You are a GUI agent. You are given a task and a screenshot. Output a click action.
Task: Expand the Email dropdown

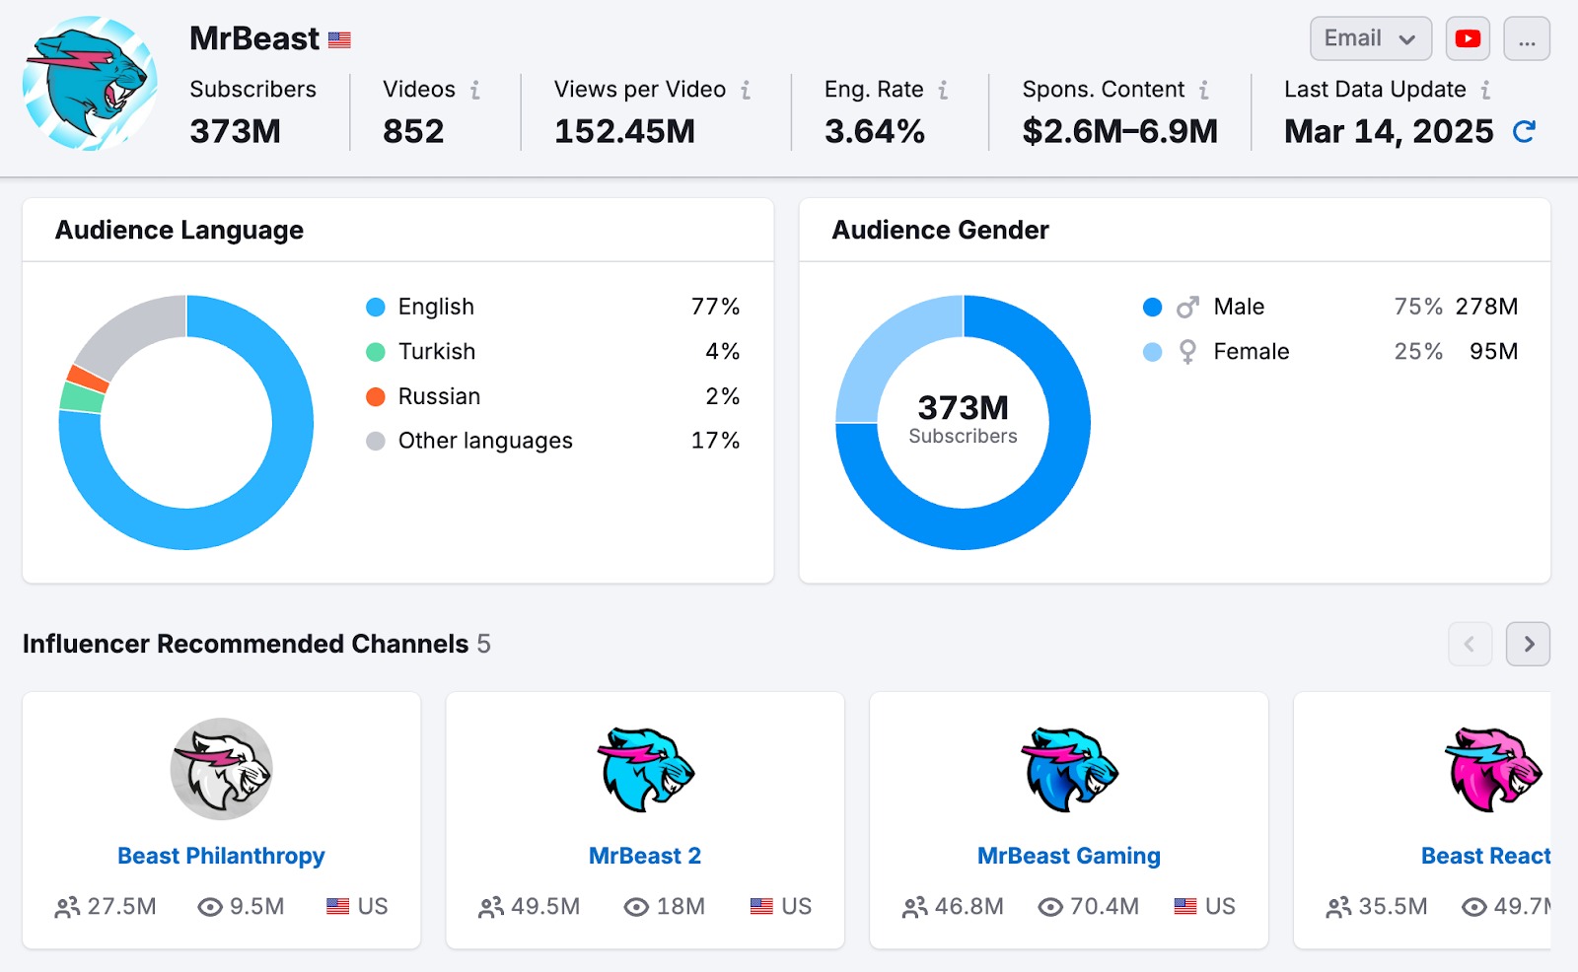coord(1371,38)
